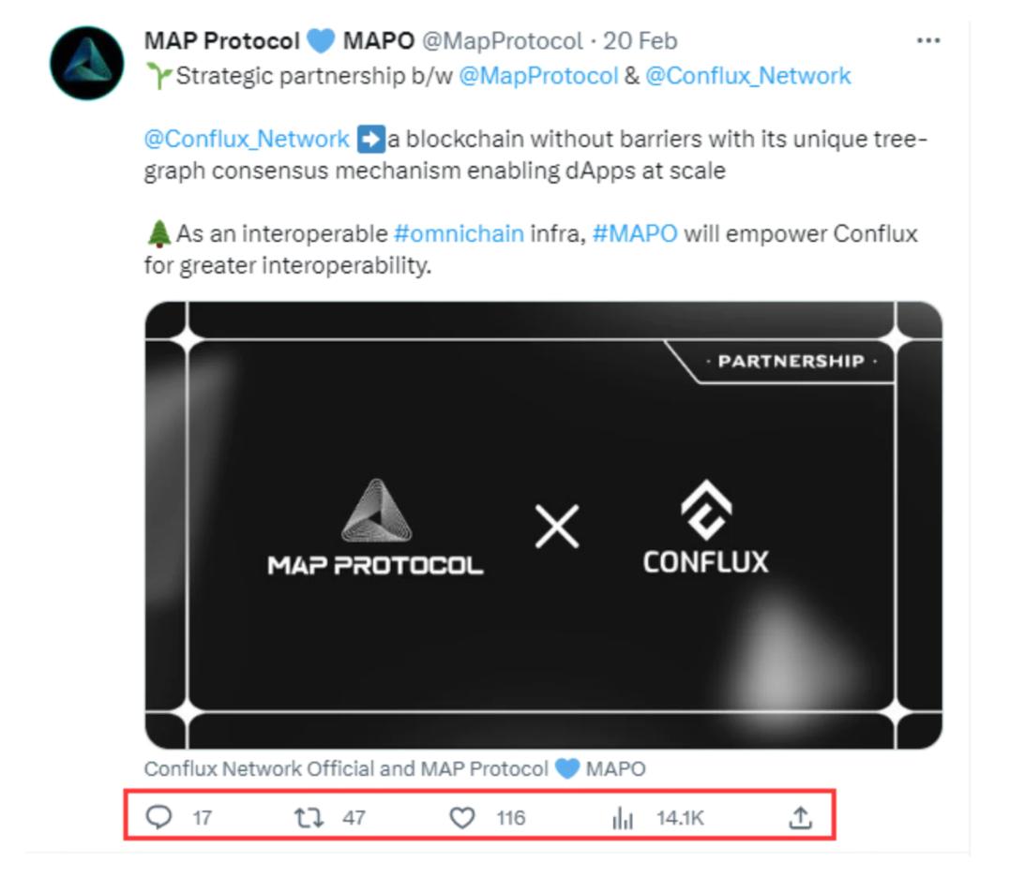Click @Conflux_Network mention starting second paragraph

(x=246, y=140)
